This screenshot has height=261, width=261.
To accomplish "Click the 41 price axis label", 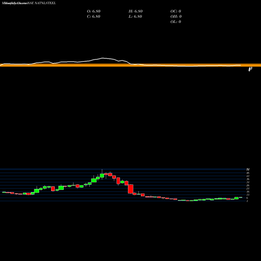I will (x=248, y=176).
